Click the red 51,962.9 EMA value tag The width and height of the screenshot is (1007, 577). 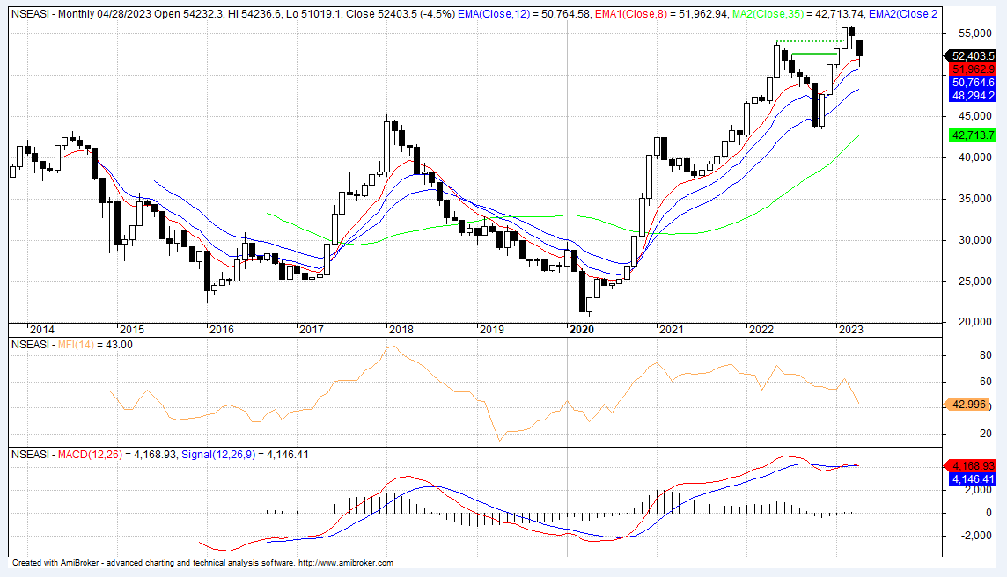pyautogui.click(x=973, y=69)
